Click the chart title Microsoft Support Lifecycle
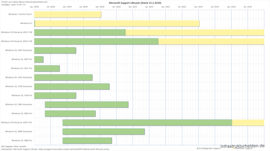Image resolution: width=270 pixels, height=151 pixels. pyautogui.click(x=135, y=3)
